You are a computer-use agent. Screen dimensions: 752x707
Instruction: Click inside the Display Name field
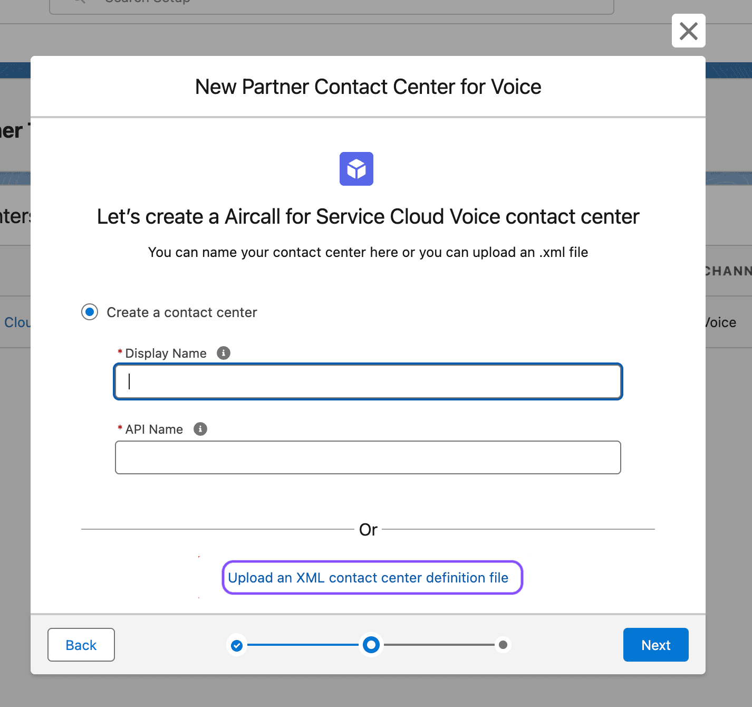tap(368, 381)
